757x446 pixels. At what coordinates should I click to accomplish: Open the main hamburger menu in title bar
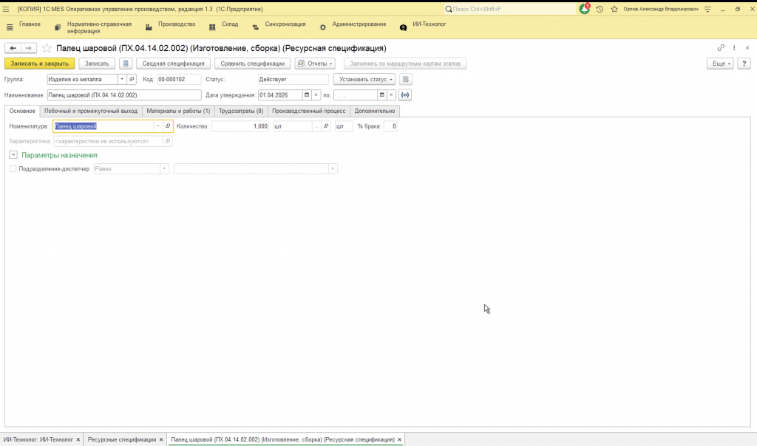[x=6, y=9]
